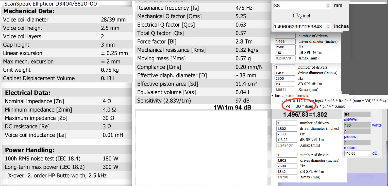Click the pieces input field
This screenshot has width=388, height=186.
[x=357, y=131]
